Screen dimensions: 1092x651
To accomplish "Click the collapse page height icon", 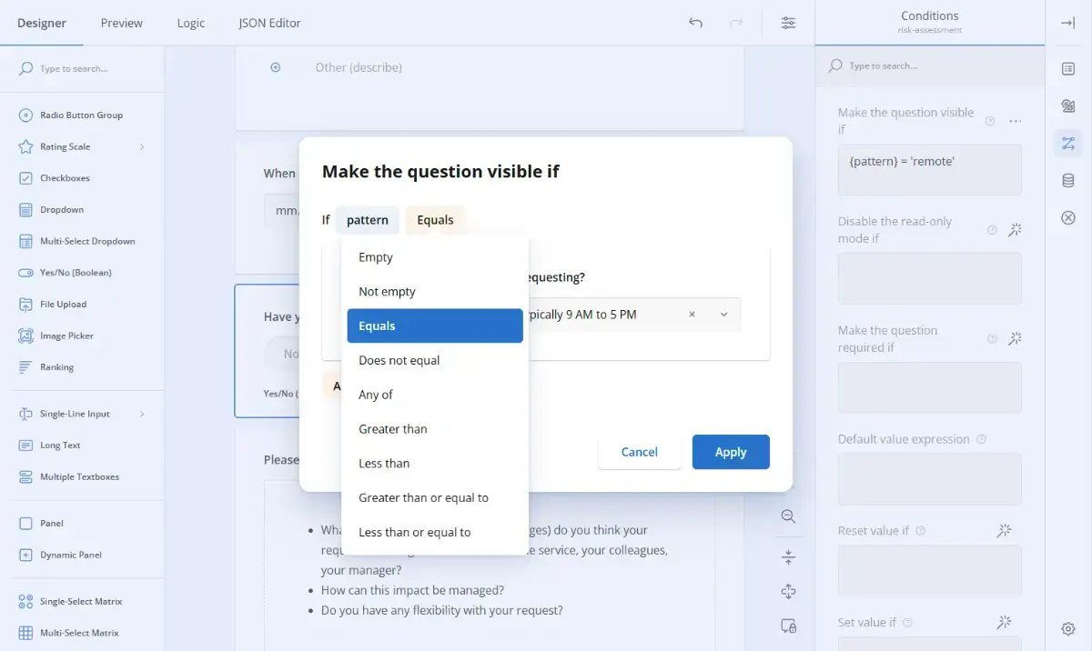I will [788, 556].
